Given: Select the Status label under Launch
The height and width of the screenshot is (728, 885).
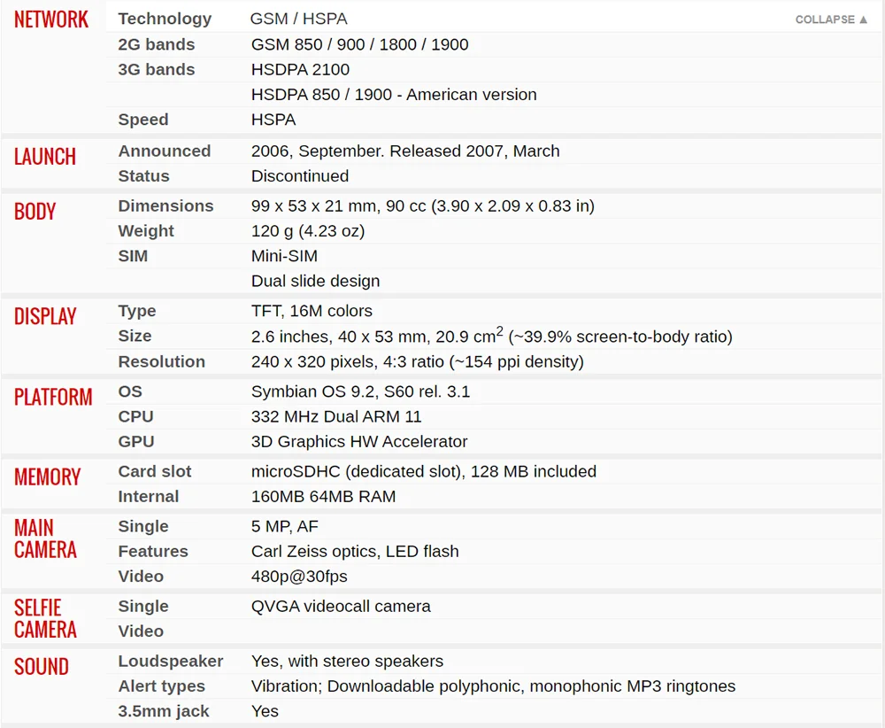Looking at the screenshot, I should [x=143, y=176].
